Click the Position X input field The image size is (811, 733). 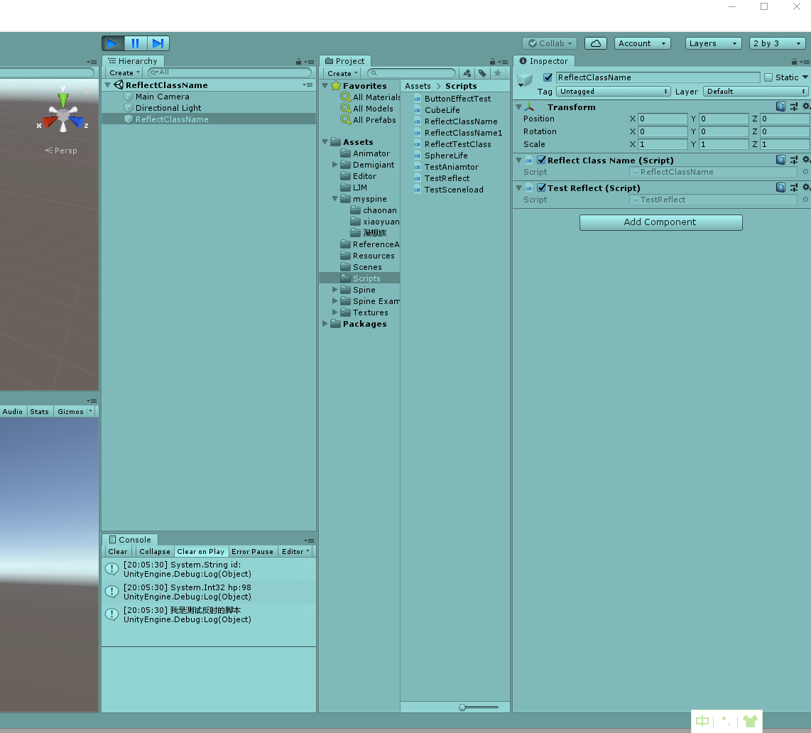663,119
